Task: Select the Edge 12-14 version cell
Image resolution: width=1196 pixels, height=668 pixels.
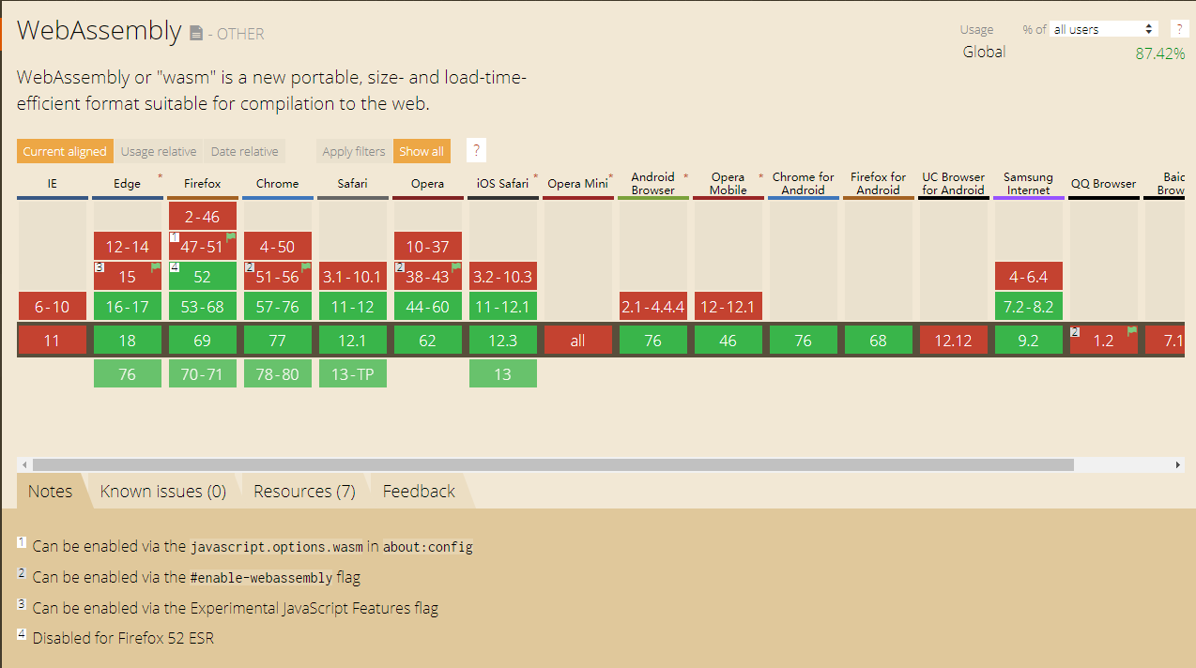Action: pos(128,247)
